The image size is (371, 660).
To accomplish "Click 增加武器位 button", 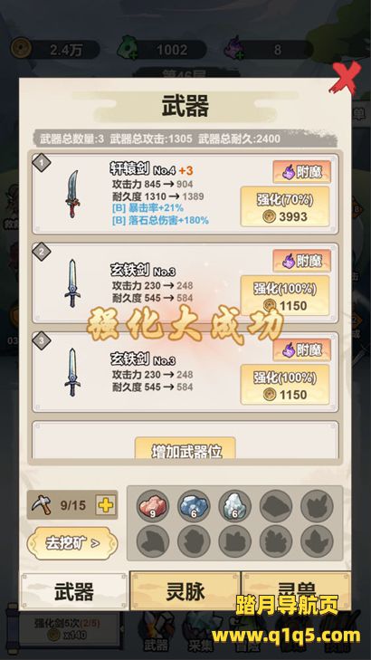I will click(x=185, y=449).
